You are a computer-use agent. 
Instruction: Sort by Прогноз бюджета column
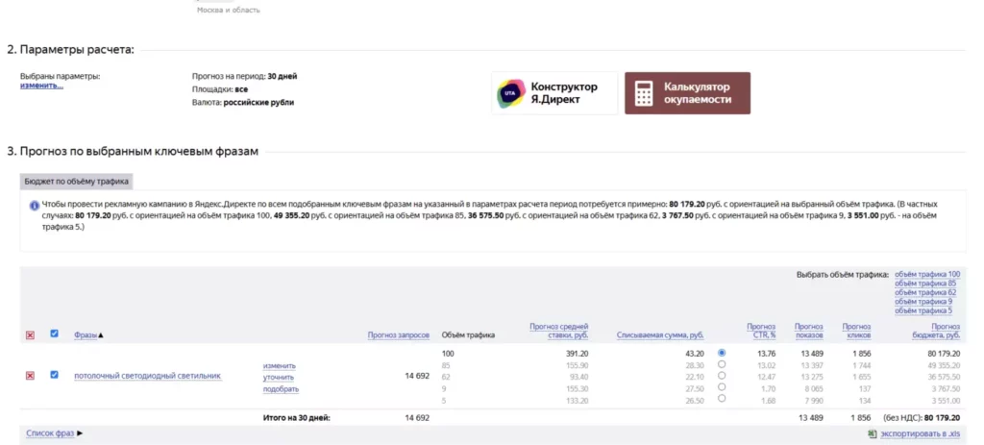click(x=936, y=331)
